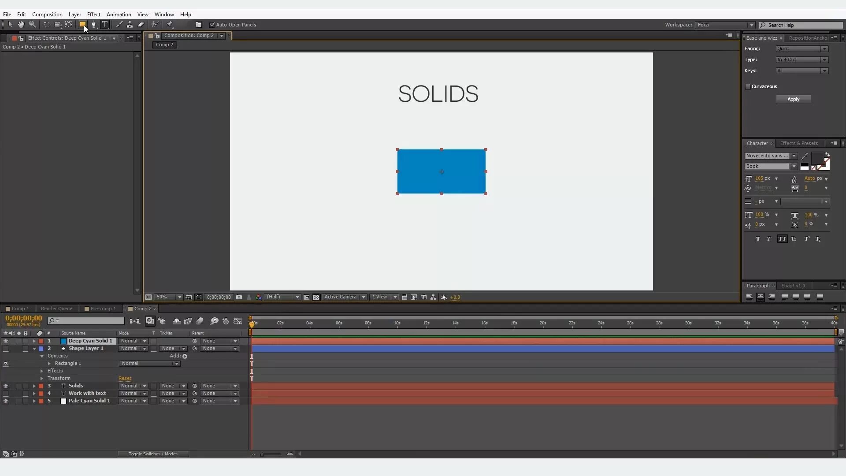846x476 pixels.
Task: Select the Brush tool
Action: click(119, 25)
